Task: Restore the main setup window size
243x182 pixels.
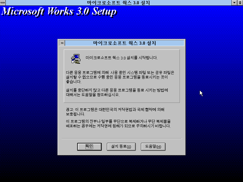Action: coord(240,3)
